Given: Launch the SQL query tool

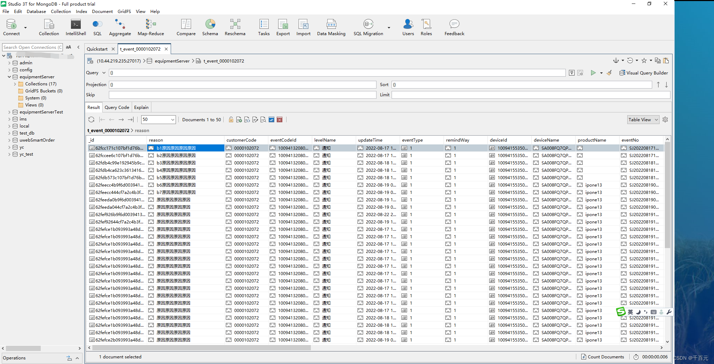Looking at the screenshot, I should coord(97,27).
